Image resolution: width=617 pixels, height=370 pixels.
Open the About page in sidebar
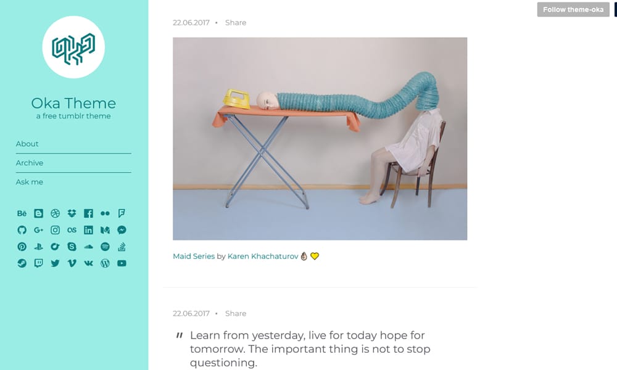click(27, 144)
